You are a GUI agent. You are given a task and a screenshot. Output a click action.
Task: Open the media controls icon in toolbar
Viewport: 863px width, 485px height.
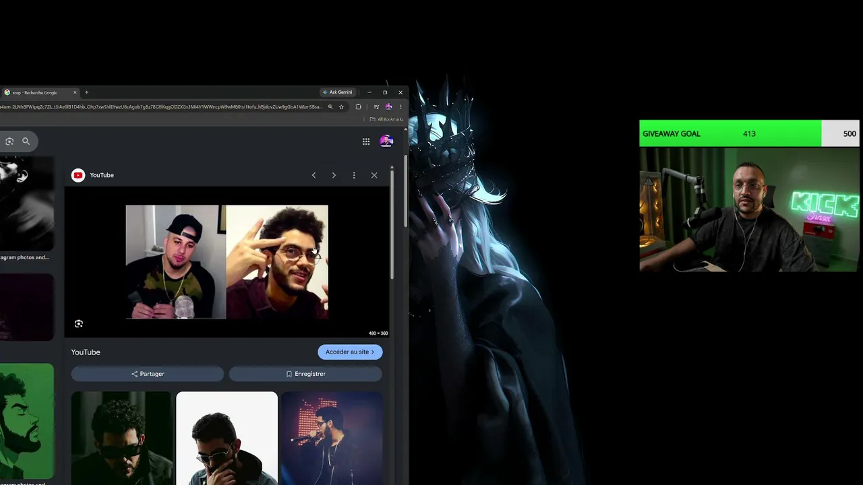pos(376,106)
